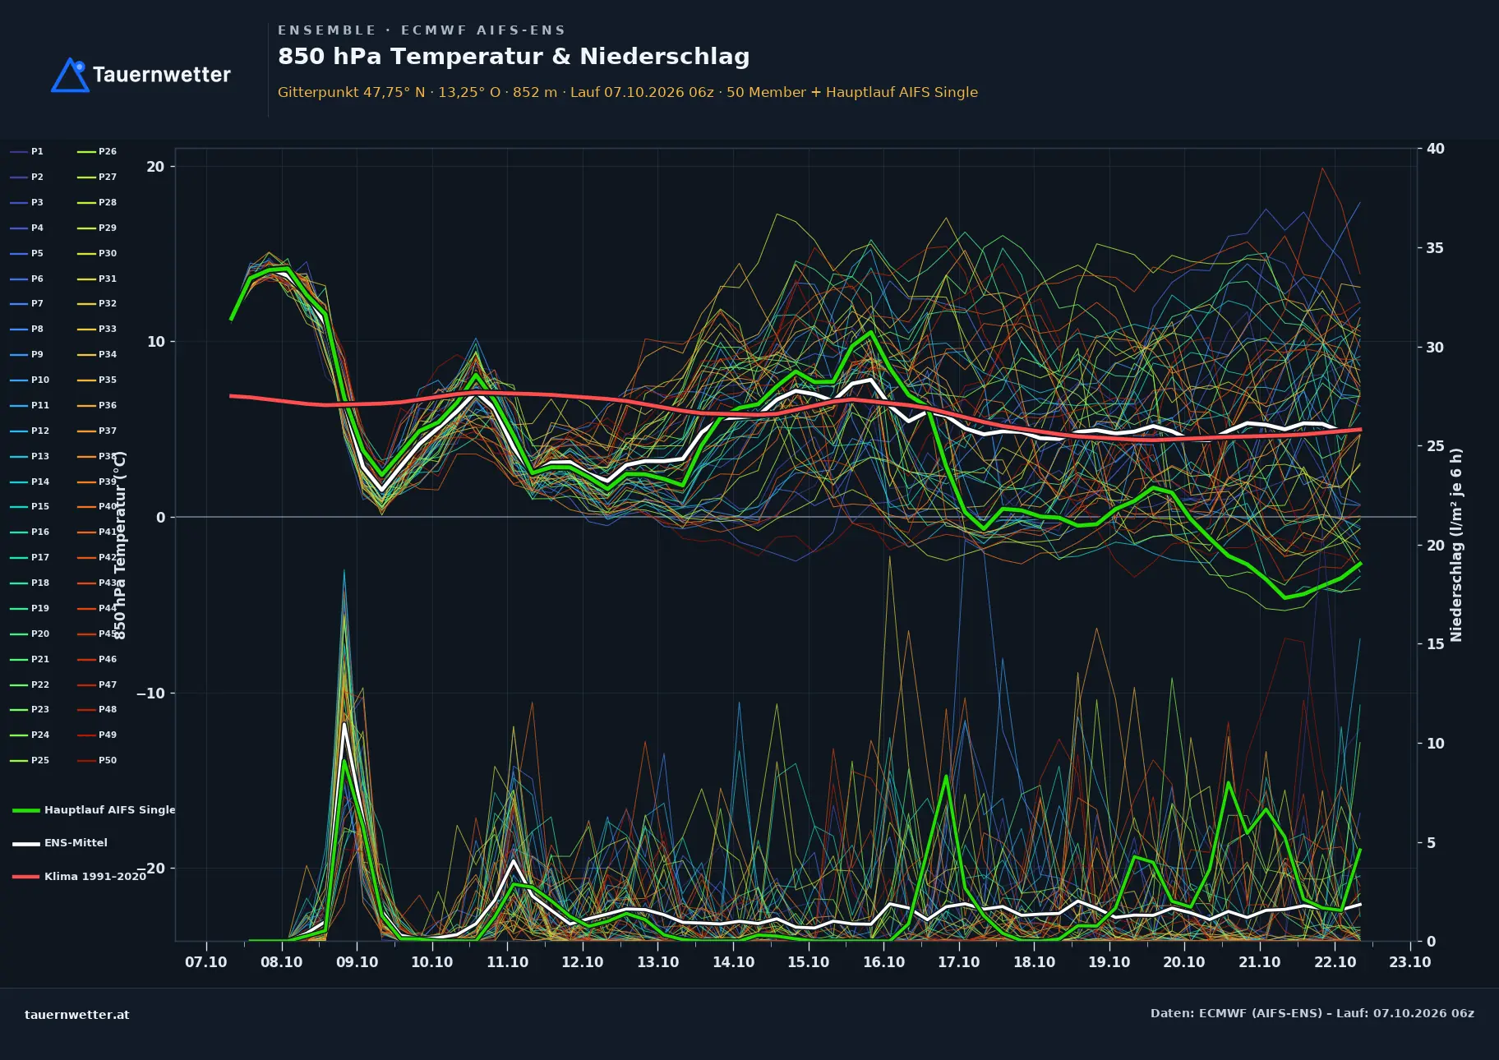Click the 'Niederschlag (l/m² je 6 h)' axis title
The height and width of the screenshot is (1060, 1499).
[1456, 545]
